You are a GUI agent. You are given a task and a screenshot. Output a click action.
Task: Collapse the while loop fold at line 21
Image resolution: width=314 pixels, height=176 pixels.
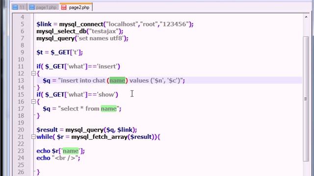pyautogui.click(x=33, y=137)
